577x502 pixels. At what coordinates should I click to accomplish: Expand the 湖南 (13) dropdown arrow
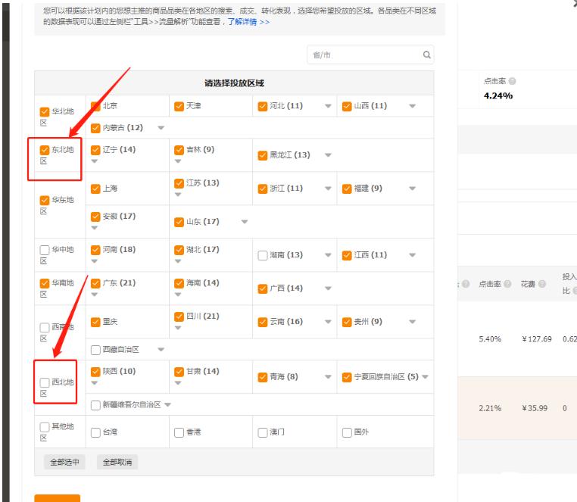click(x=328, y=255)
